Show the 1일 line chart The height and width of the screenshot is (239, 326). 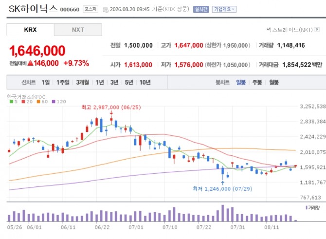[x=46, y=83]
